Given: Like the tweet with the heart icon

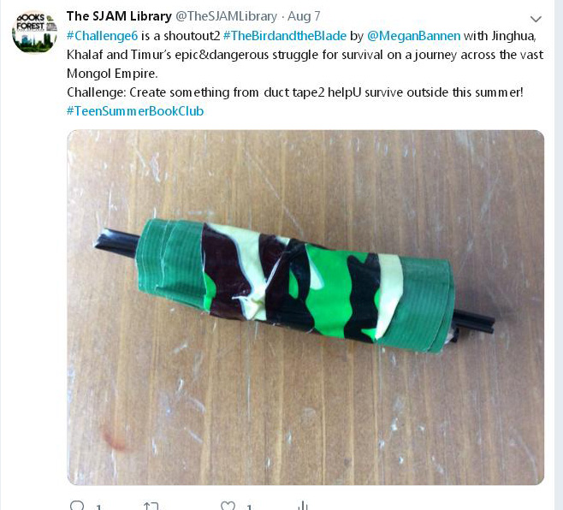Looking at the screenshot, I should [228, 506].
